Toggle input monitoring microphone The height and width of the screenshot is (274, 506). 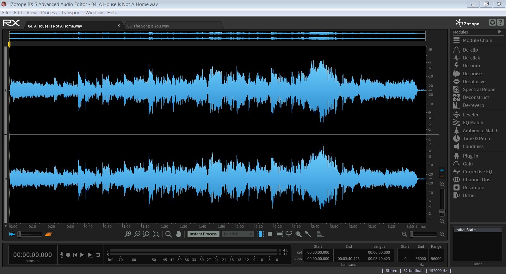coord(62,255)
